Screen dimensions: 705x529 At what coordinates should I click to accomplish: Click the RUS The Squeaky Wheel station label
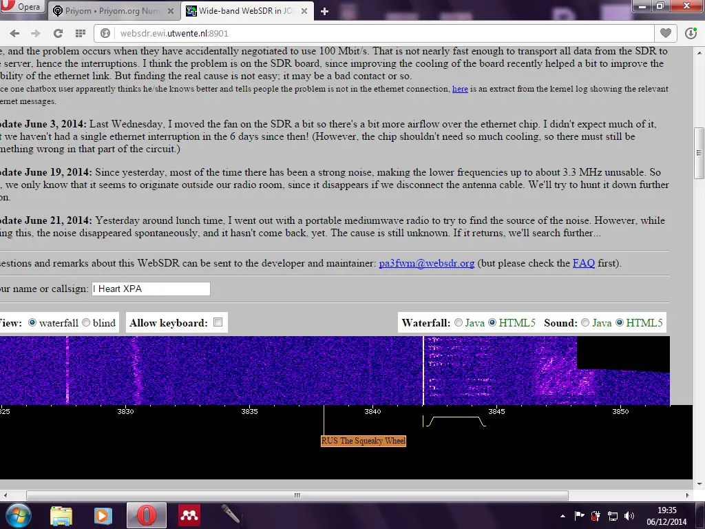pyautogui.click(x=364, y=441)
